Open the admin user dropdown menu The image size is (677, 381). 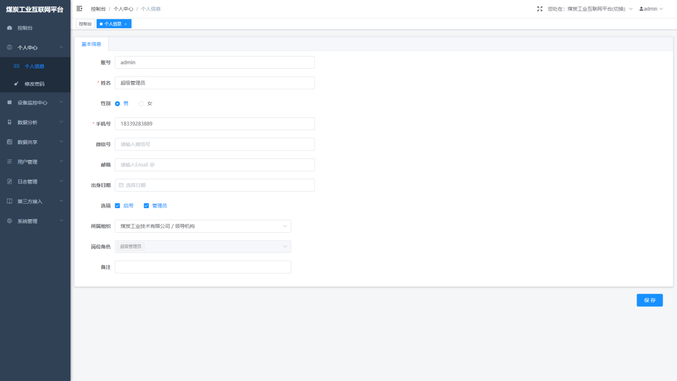(651, 9)
